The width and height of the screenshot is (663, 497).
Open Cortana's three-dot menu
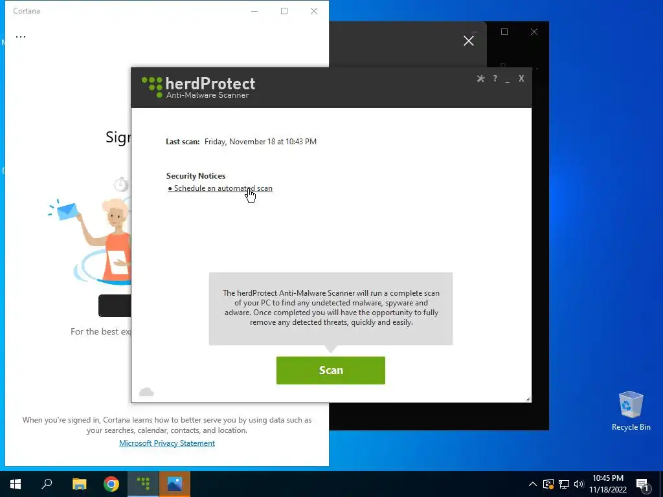click(x=21, y=36)
